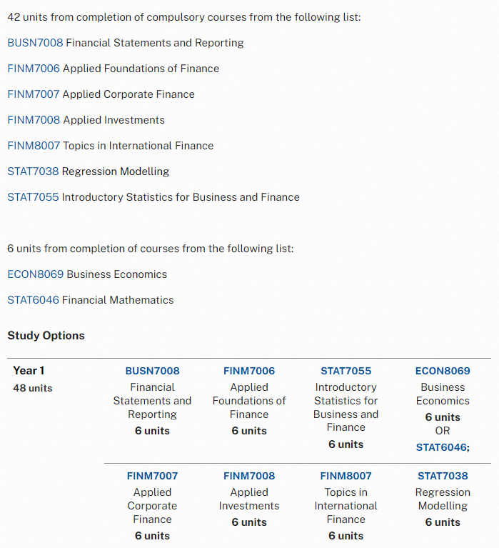Open STAT7038 in Study Options table
499x548 pixels.
(x=443, y=476)
